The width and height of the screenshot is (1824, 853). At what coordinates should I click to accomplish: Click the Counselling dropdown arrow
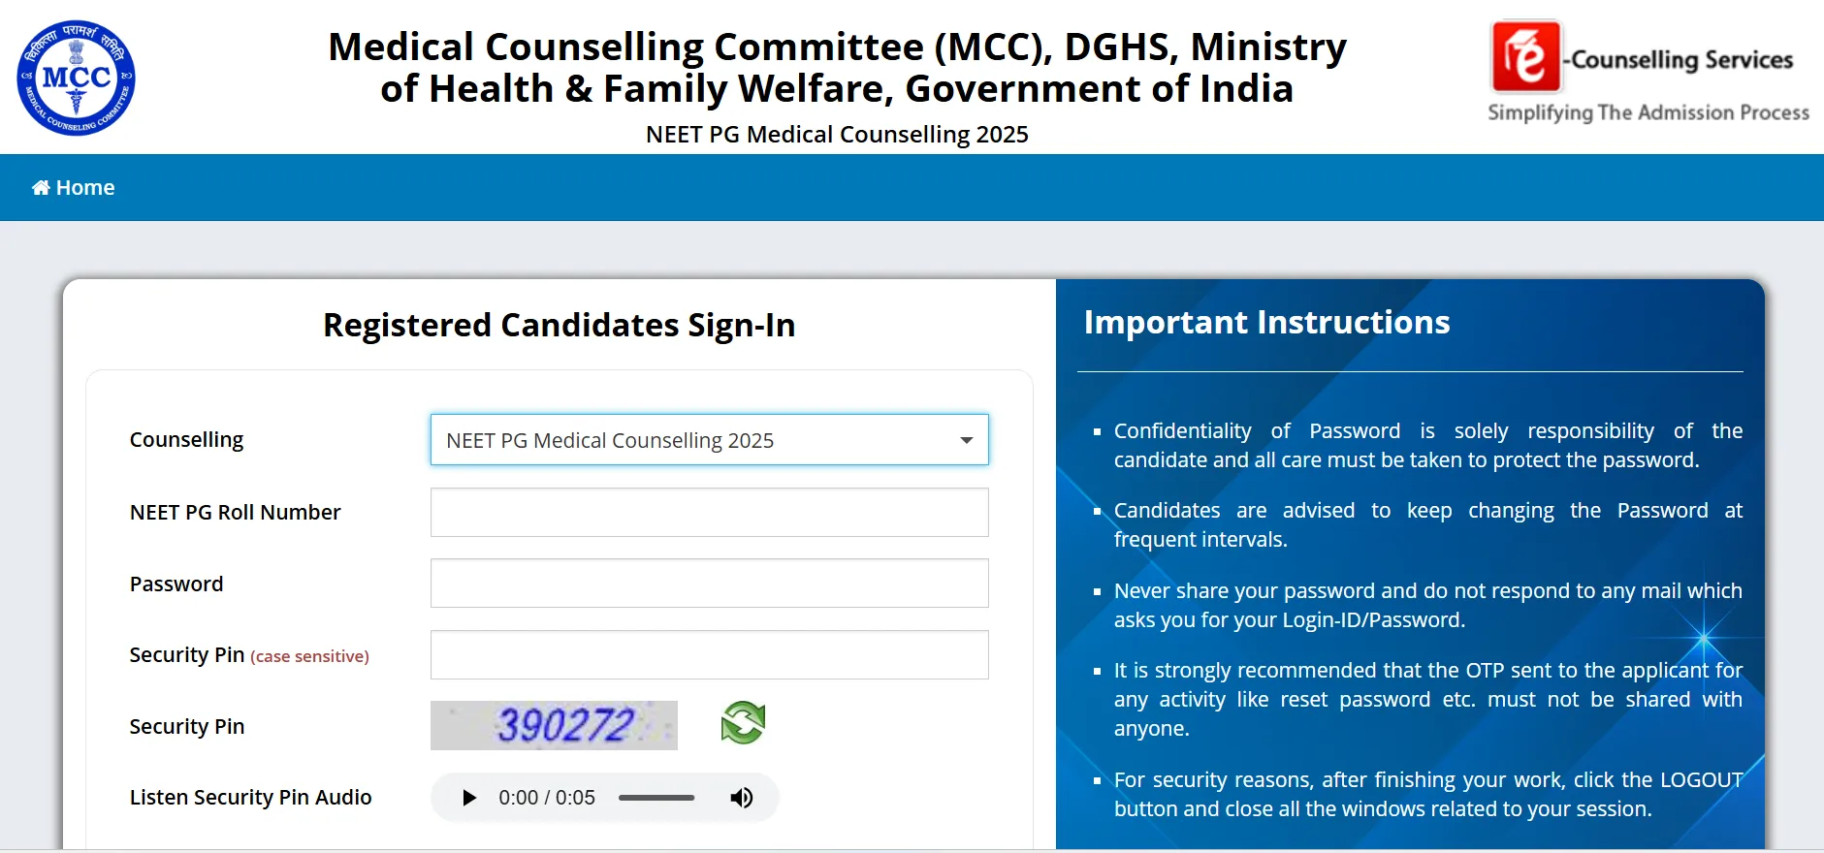[x=966, y=440]
